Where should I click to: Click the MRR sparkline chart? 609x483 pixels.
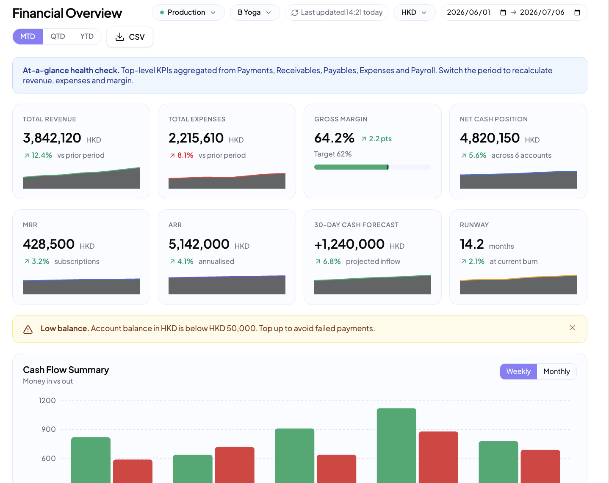click(81, 286)
